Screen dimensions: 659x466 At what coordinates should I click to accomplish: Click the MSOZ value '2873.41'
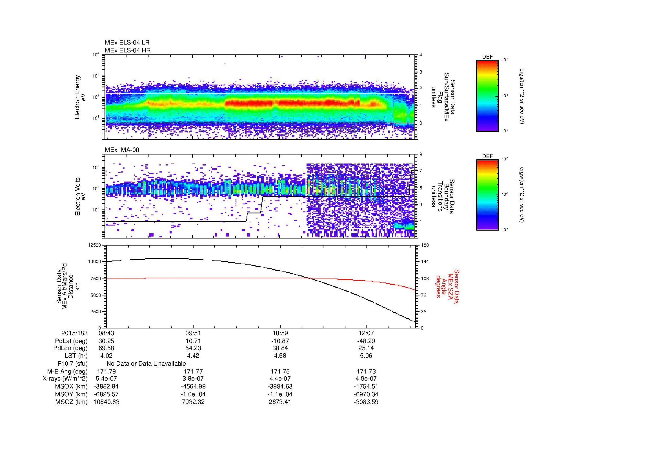point(280,402)
